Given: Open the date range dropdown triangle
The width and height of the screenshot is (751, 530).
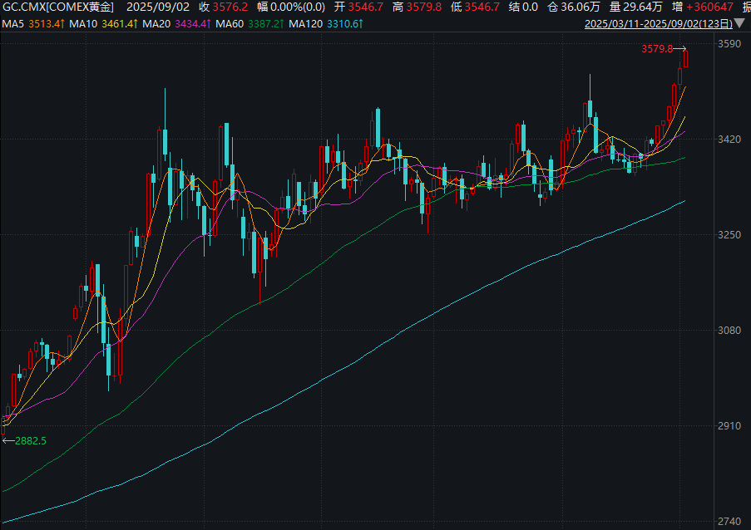Looking at the screenshot, I should coord(740,24).
